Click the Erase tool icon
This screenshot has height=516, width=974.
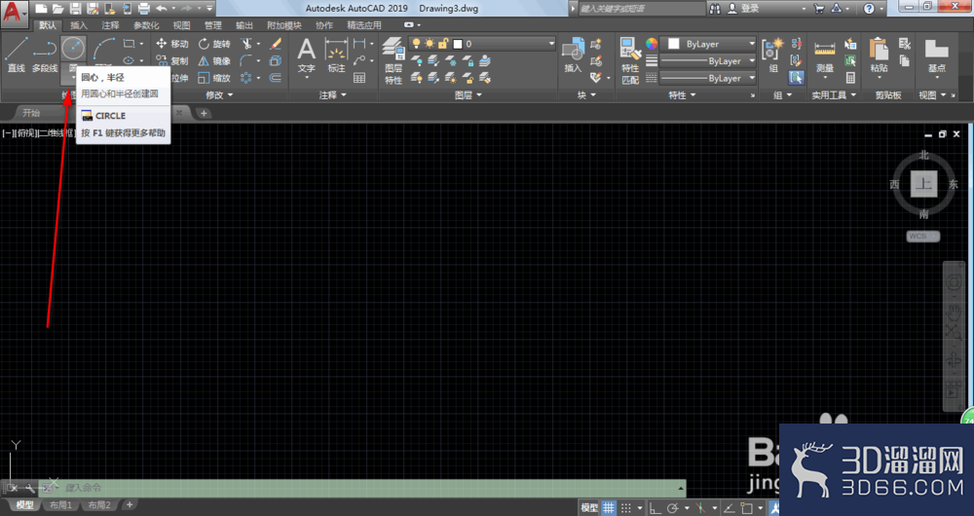tap(276, 44)
